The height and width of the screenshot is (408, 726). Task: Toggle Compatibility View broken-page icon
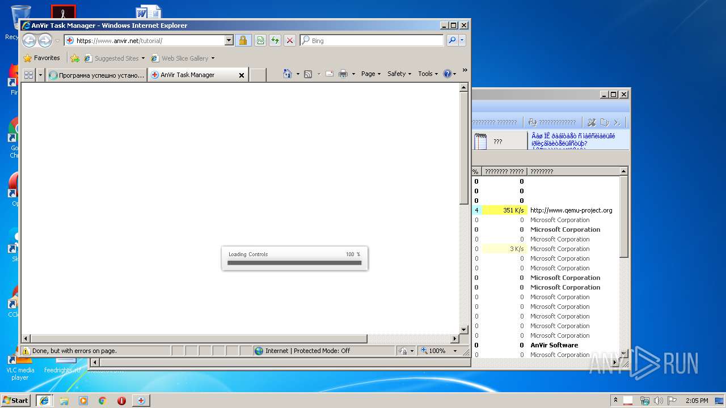click(260, 40)
